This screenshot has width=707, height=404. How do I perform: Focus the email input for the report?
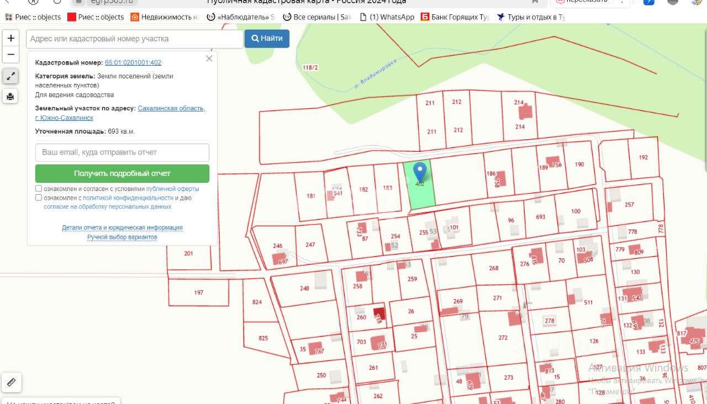coord(122,152)
